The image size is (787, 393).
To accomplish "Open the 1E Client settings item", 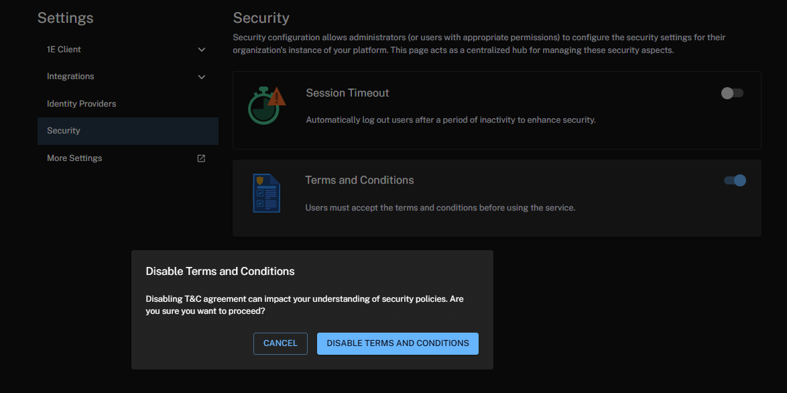I will coord(64,50).
